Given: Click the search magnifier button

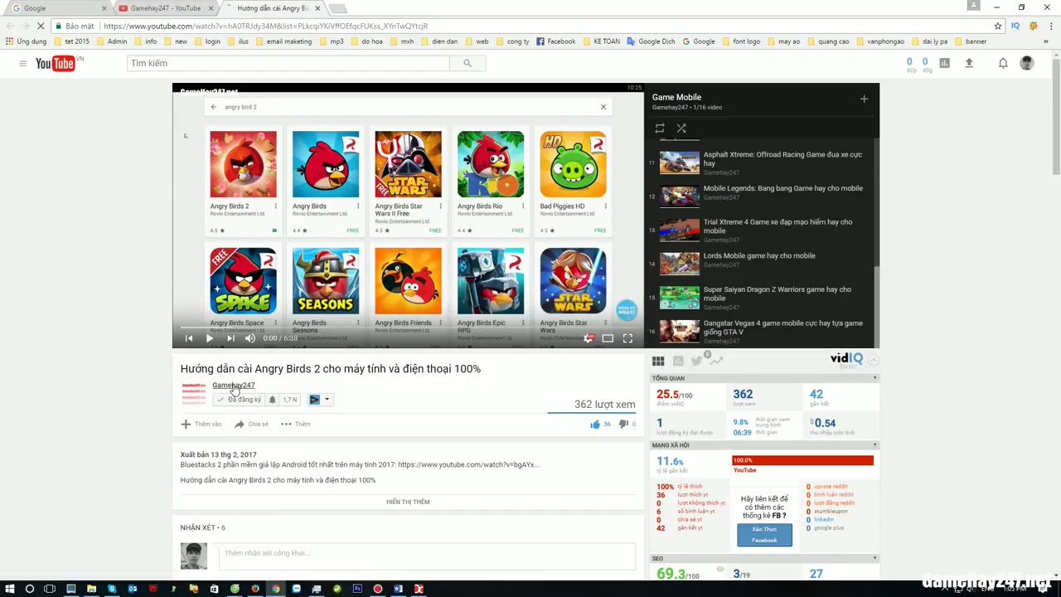Looking at the screenshot, I should pos(468,63).
